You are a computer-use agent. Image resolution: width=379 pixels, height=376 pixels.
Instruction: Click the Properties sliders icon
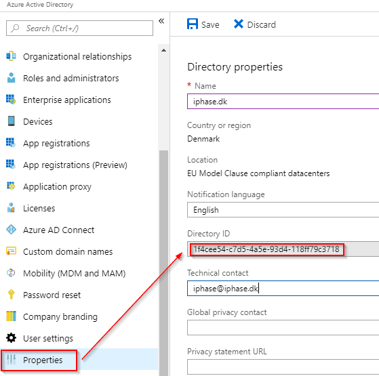click(11, 360)
